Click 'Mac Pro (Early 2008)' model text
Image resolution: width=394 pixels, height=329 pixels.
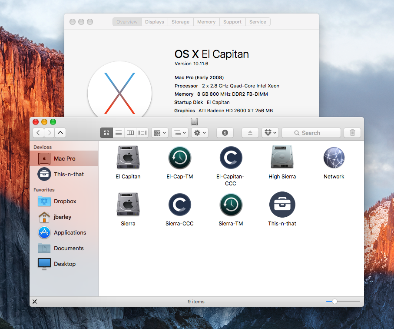pyautogui.click(x=199, y=77)
